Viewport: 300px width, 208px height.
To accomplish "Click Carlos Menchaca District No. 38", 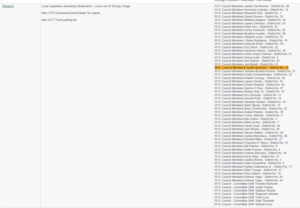I will (x=251, y=136).
